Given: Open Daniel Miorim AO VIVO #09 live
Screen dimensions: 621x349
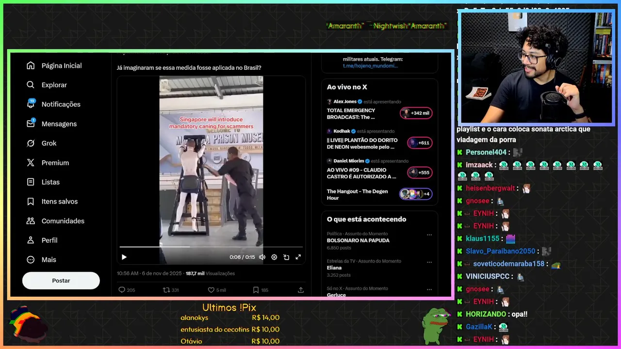Looking at the screenshot, I should [379, 169].
